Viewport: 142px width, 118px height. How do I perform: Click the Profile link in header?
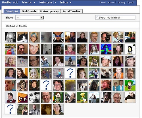[x=7, y=3]
